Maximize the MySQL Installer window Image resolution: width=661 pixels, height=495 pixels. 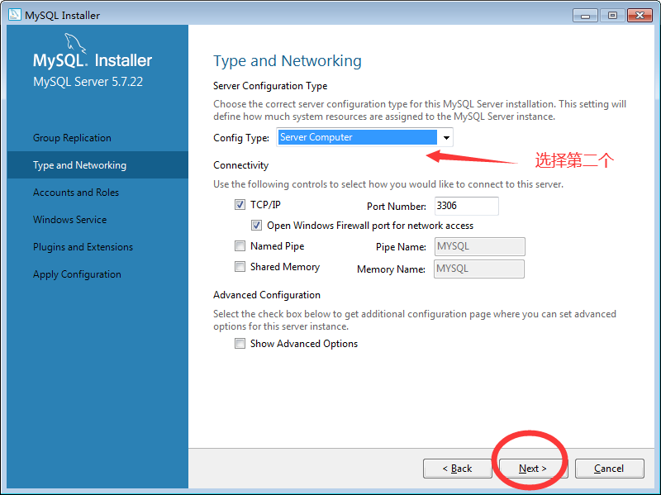(x=612, y=16)
